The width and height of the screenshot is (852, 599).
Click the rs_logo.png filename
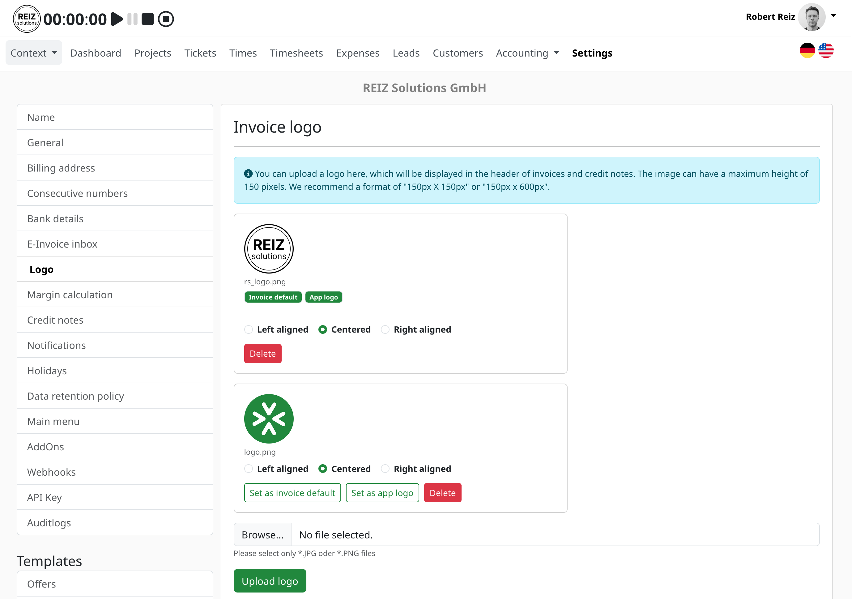tap(265, 282)
